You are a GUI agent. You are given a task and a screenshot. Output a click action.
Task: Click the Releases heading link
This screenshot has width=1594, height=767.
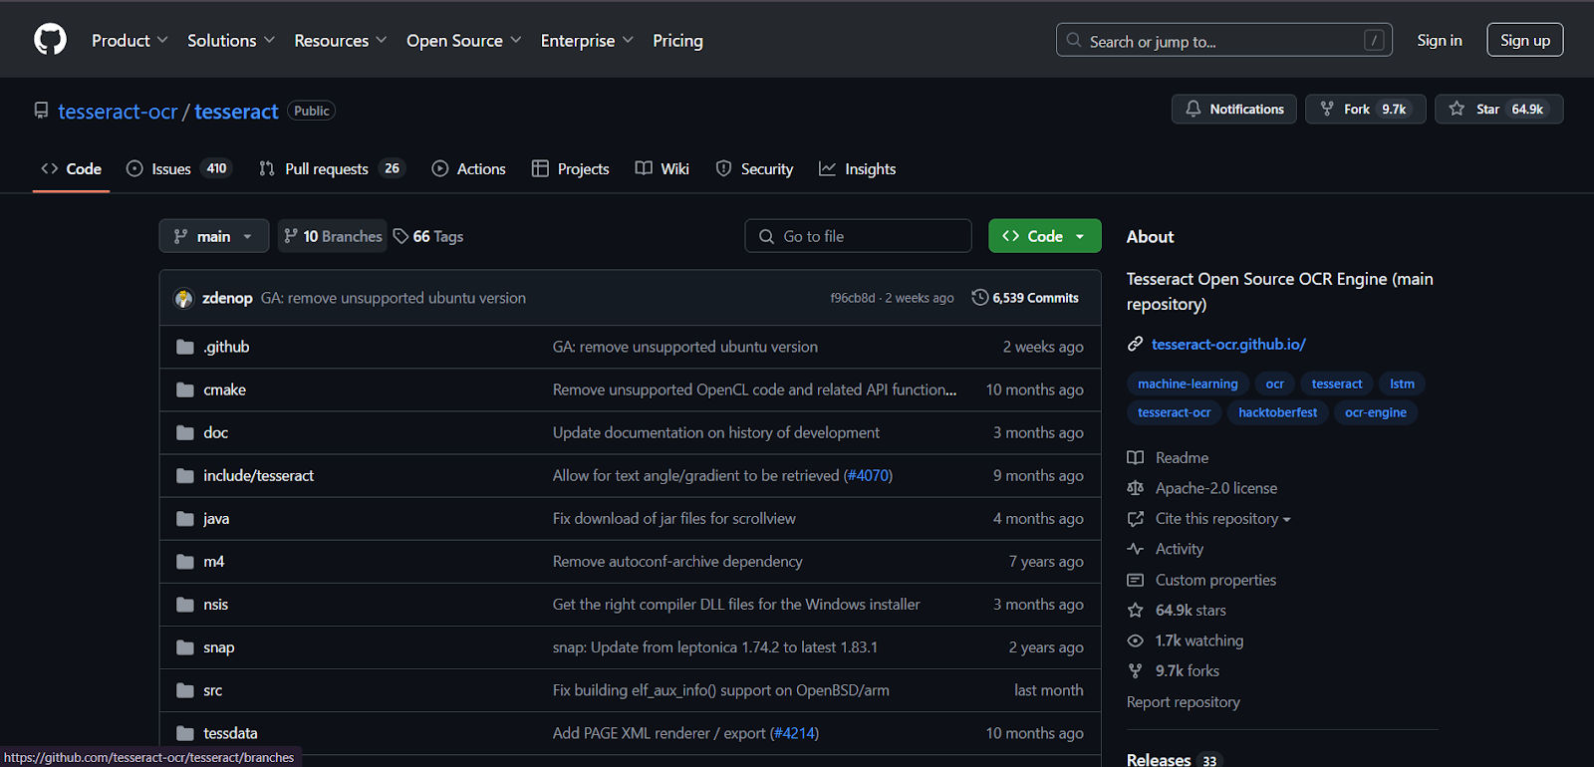coord(1159,760)
